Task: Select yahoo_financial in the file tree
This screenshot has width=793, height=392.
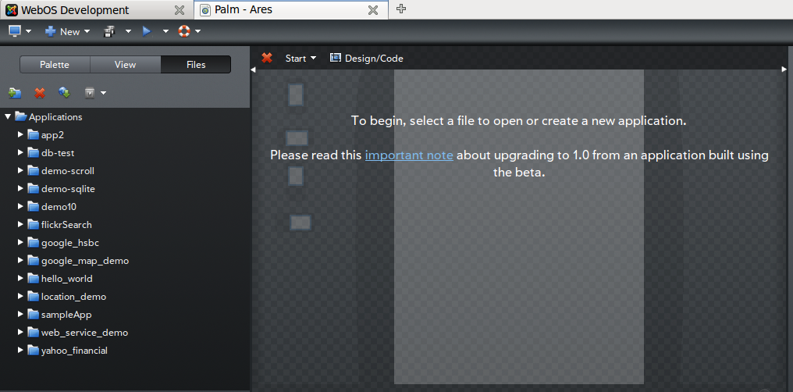Action: click(x=74, y=351)
